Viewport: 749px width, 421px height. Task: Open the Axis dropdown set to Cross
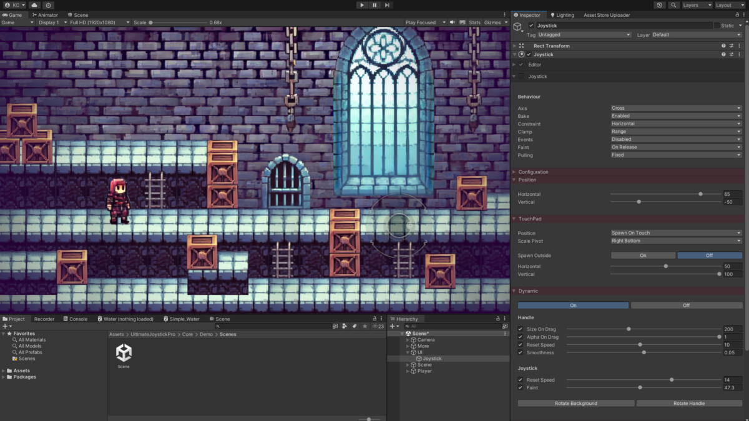pyautogui.click(x=676, y=108)
